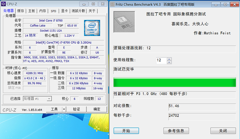Click the 线程数 value 12 in CPU-Z
The width and height of the screenshot is (240, 139).
point(99,99)
